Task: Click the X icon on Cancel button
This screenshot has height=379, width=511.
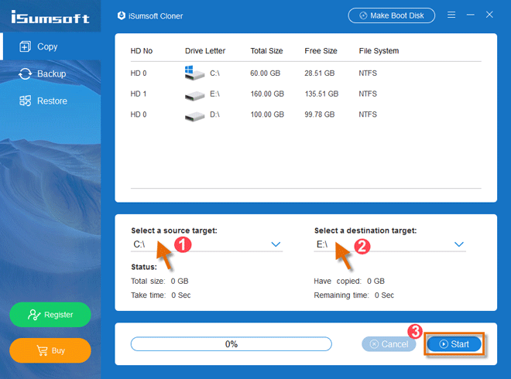Action: pyautogui.click(x=374, y=344)
